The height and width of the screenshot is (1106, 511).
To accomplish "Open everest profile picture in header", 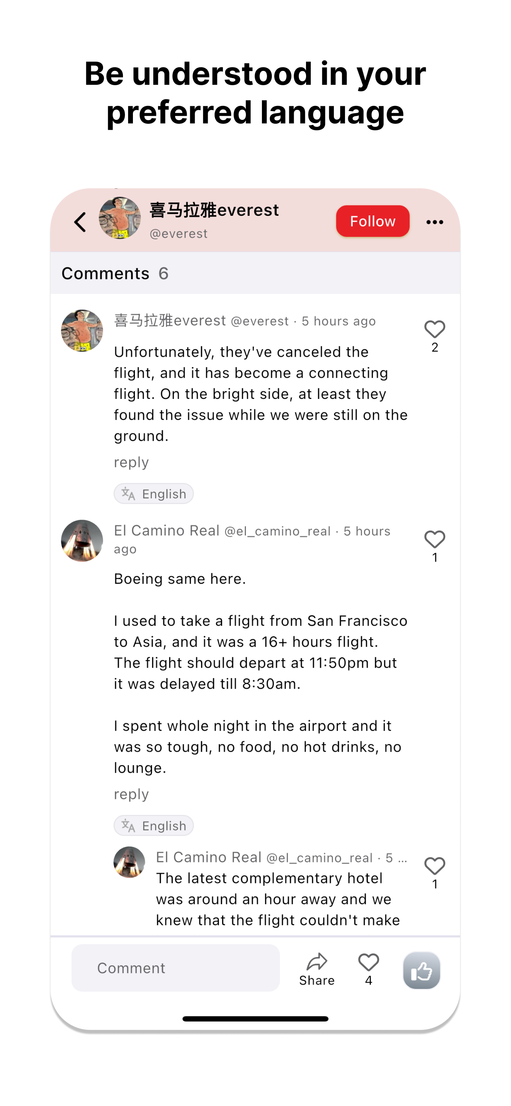I will (120, 218).
